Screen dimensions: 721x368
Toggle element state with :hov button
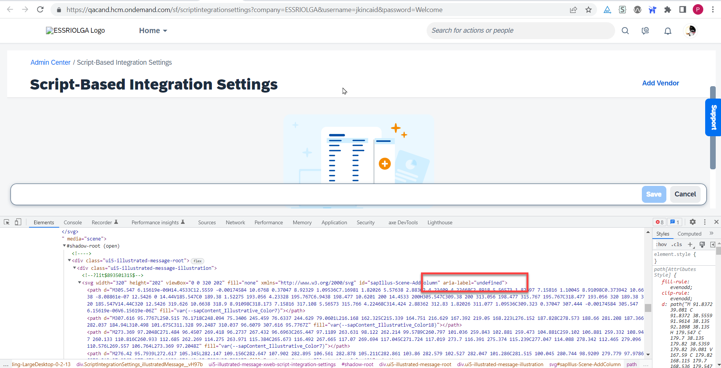point(662,244)
